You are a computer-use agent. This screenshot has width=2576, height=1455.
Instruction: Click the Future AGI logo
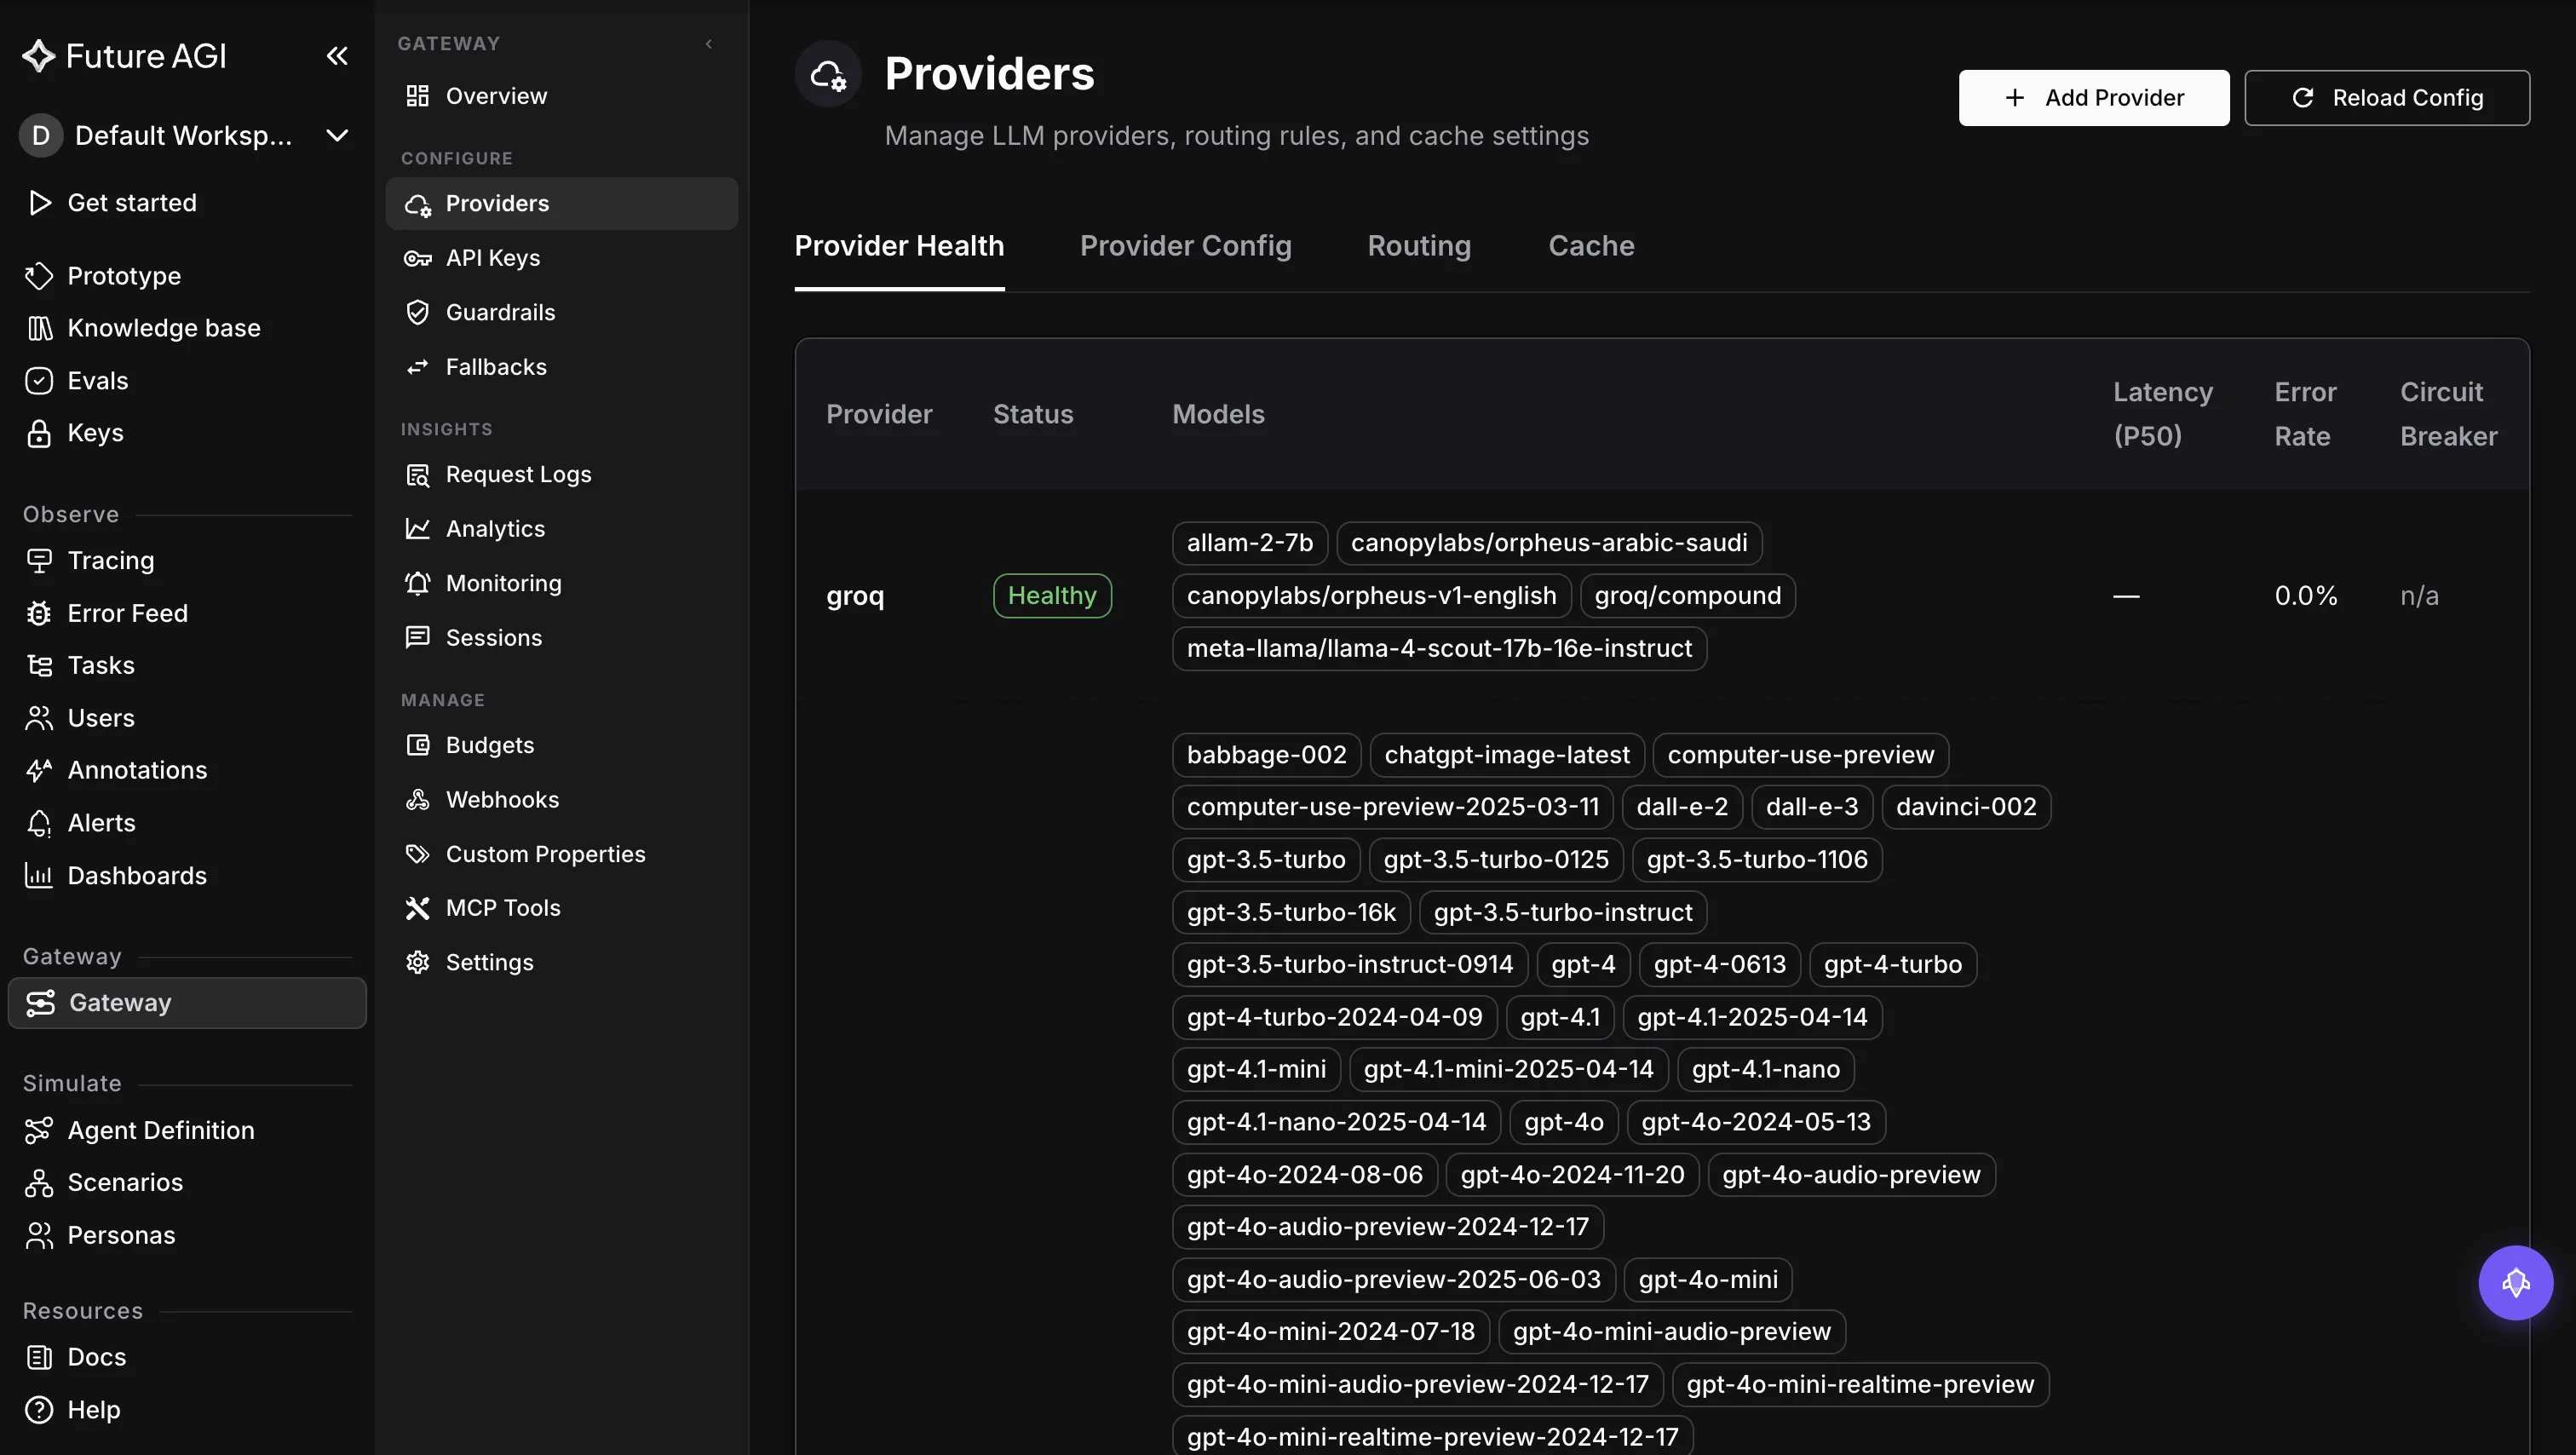(x=125, y=56)
